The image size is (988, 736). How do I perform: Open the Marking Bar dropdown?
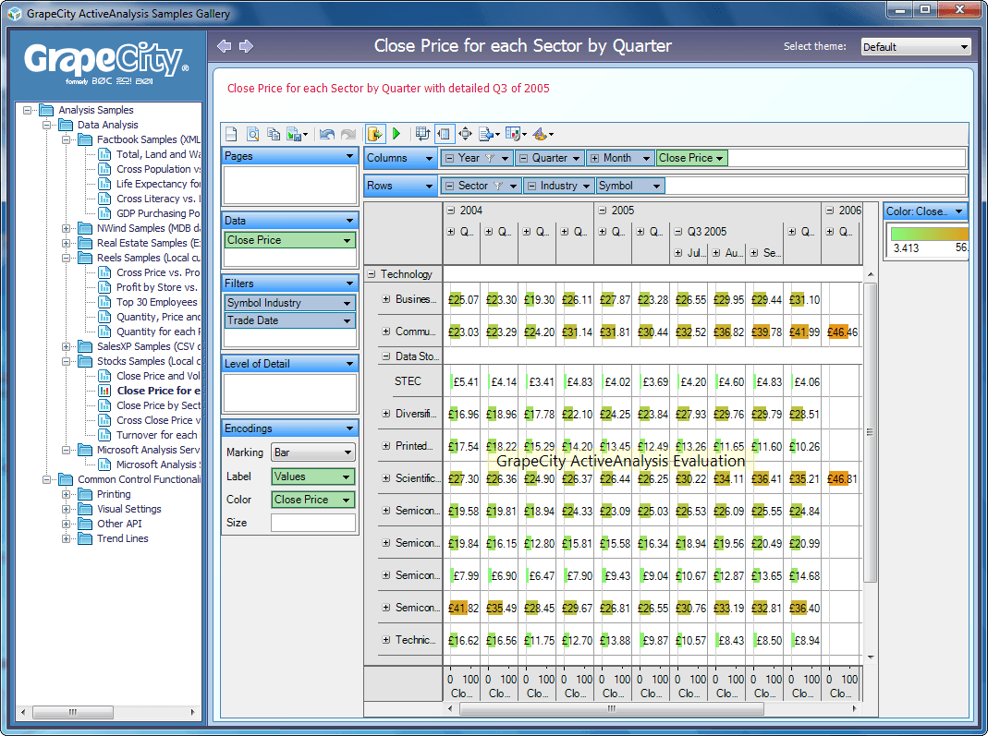tap(313, 452)
